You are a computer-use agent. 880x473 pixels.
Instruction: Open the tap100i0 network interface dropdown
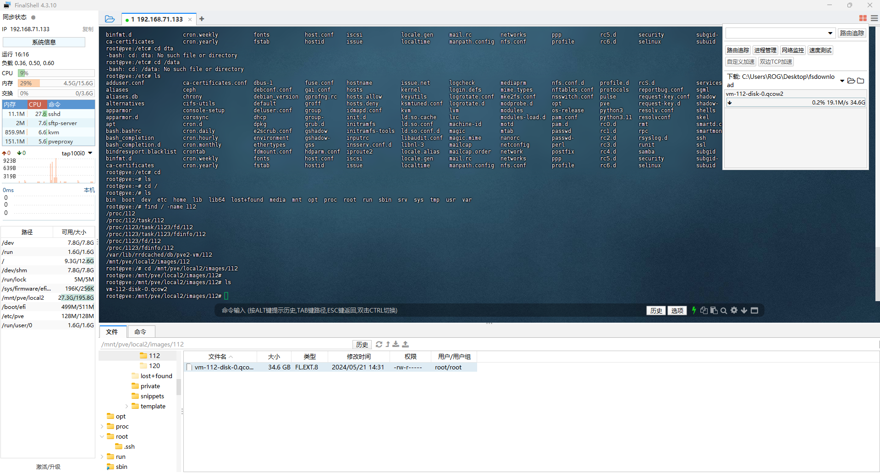(x=90, y=153)
